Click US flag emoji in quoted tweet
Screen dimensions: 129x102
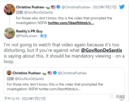point(50,73)
